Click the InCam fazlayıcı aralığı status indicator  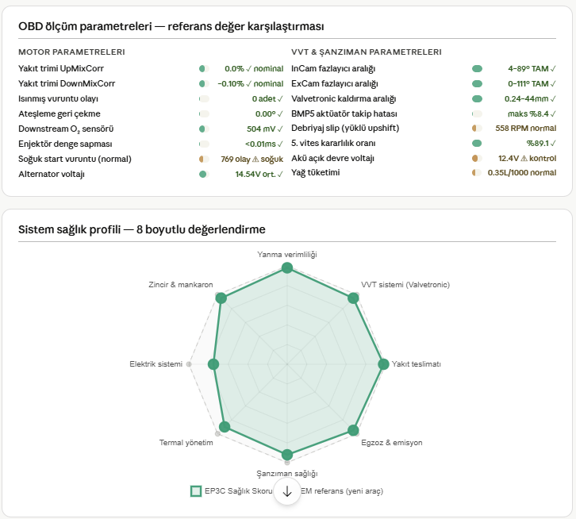(x=477, y=68)
